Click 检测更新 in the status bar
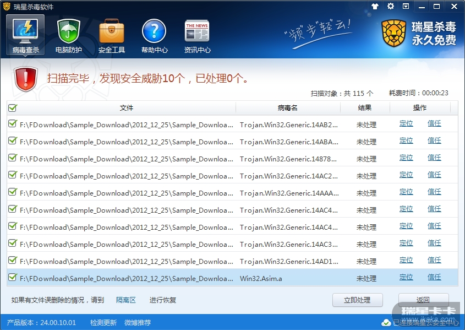The height and width of the screenshot is (330, 465). pyautogui.click(x=103, y=323)
